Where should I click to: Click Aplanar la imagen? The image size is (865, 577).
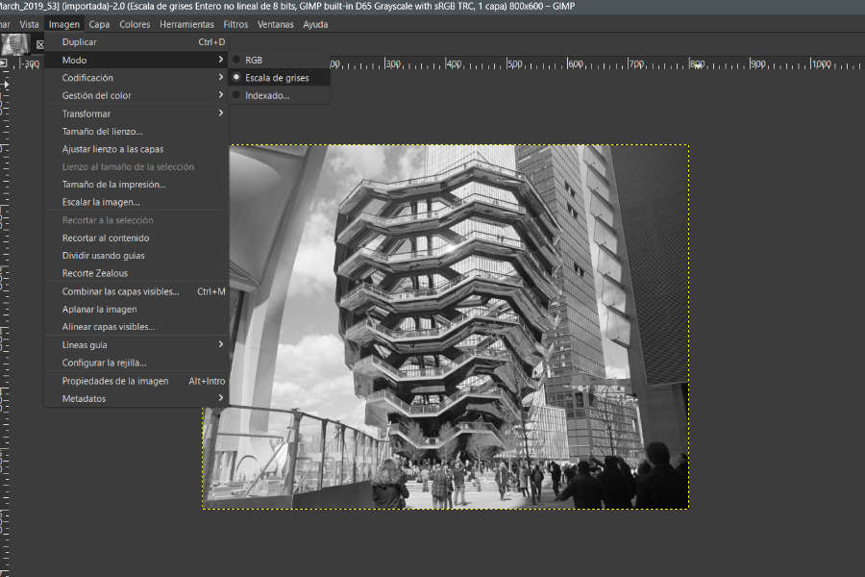point(99,309)
